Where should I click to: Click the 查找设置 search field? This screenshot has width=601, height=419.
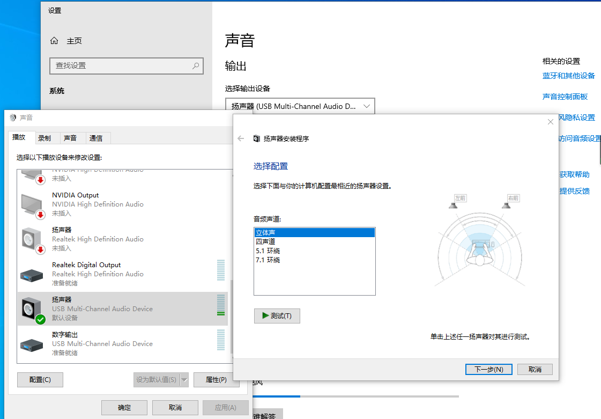coord(127,65)
